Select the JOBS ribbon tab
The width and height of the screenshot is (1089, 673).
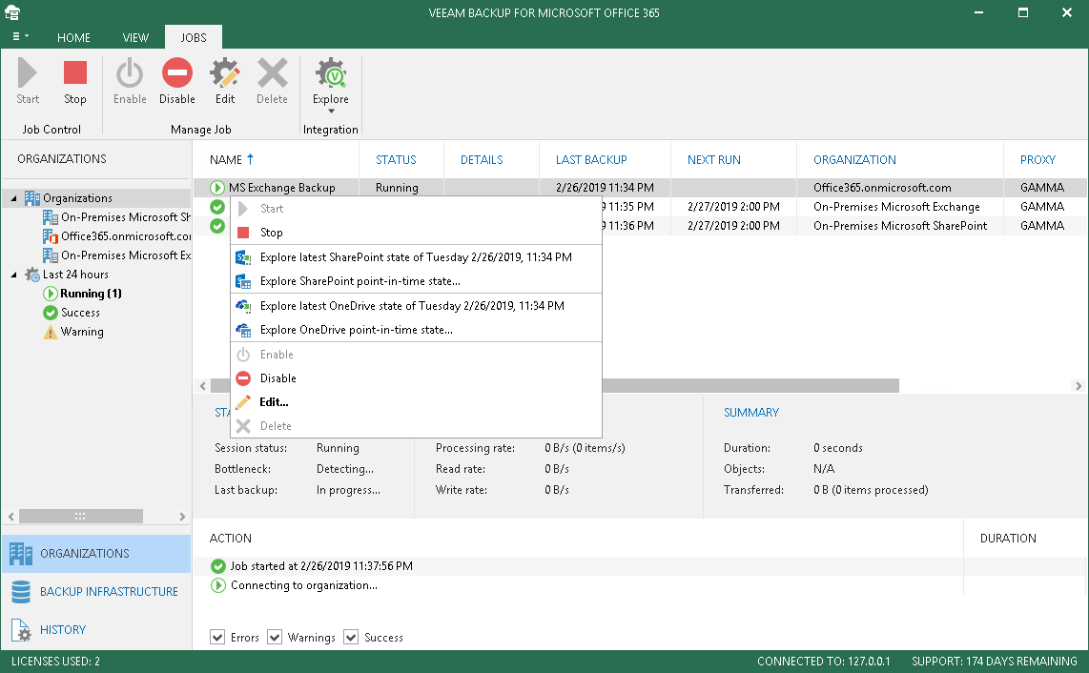[194, 37]
